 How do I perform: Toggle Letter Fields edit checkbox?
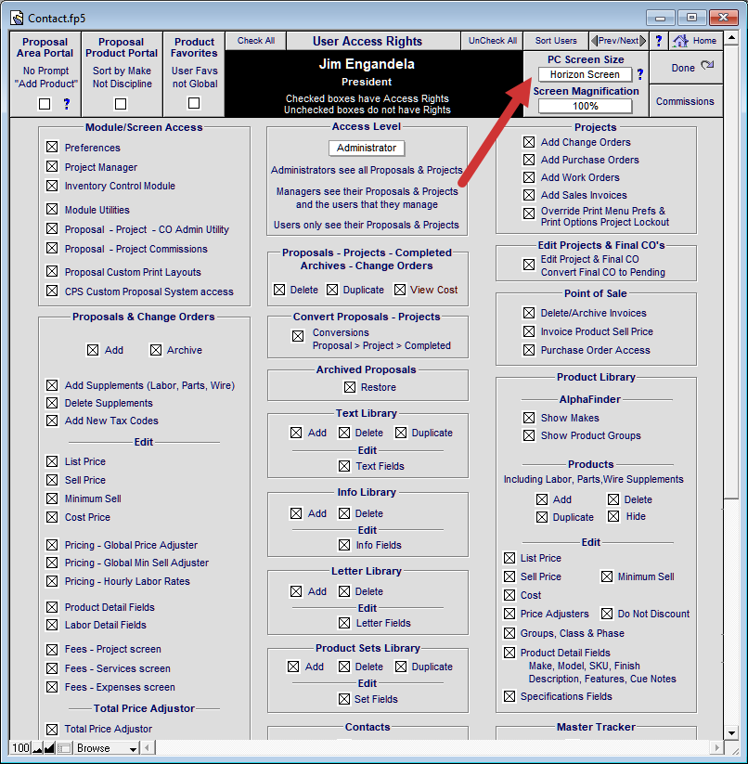click(x=344, y=623)
